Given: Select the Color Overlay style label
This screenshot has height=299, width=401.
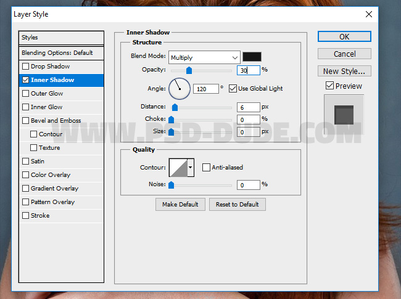Looking at the screenshot, I should (51, 175).
